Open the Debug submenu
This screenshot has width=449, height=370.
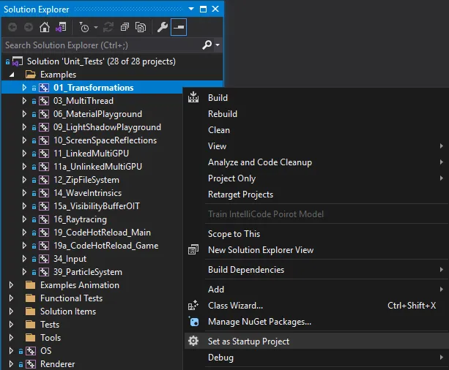pyautogui.click(x=220, y=358)
